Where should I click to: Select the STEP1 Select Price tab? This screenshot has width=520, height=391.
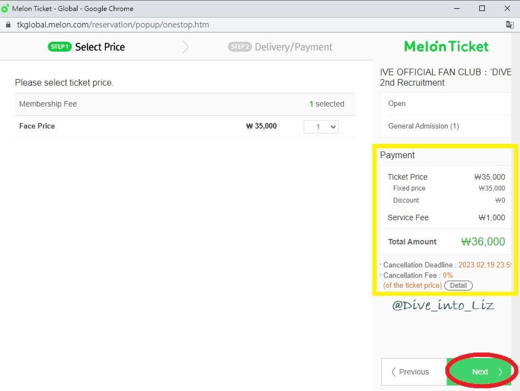click(87, 47)
